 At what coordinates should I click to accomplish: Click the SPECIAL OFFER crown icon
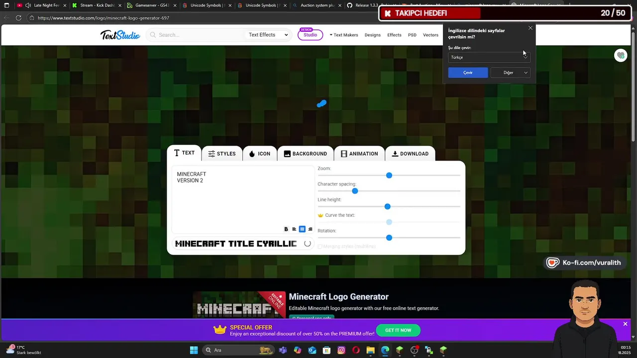point(220,330)
